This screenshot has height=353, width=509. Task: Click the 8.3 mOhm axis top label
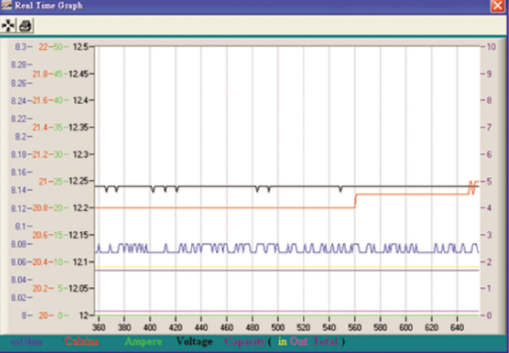[x=21, y=47]
